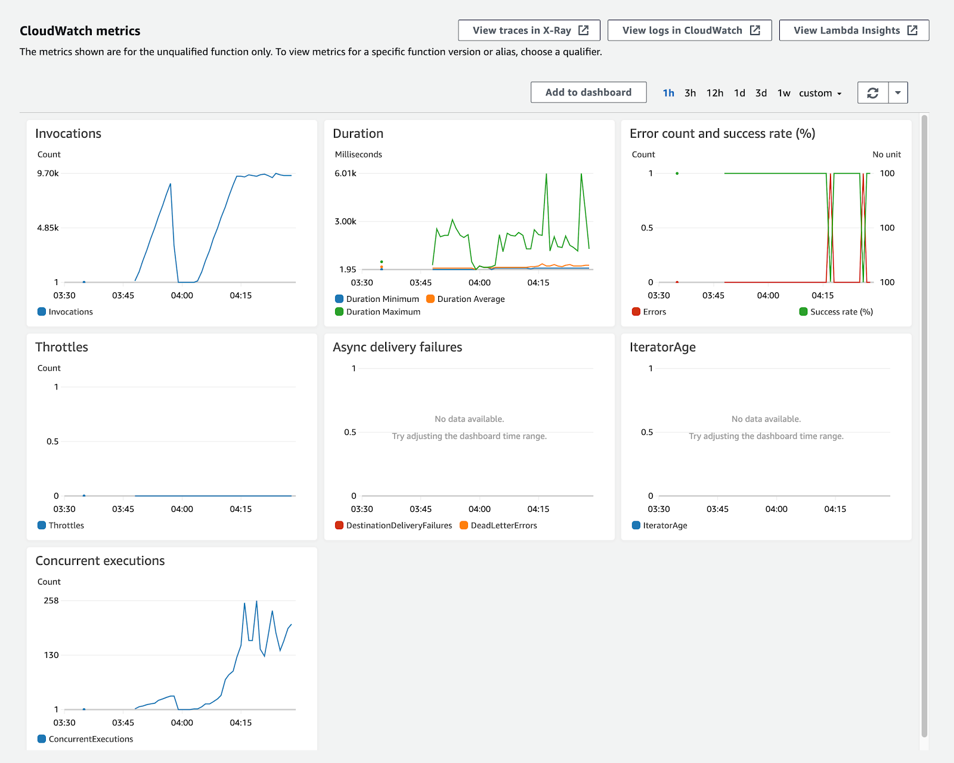Toggle the Duration Maximum legend swatch
The image size is (954, 763).
pos(339,311)
